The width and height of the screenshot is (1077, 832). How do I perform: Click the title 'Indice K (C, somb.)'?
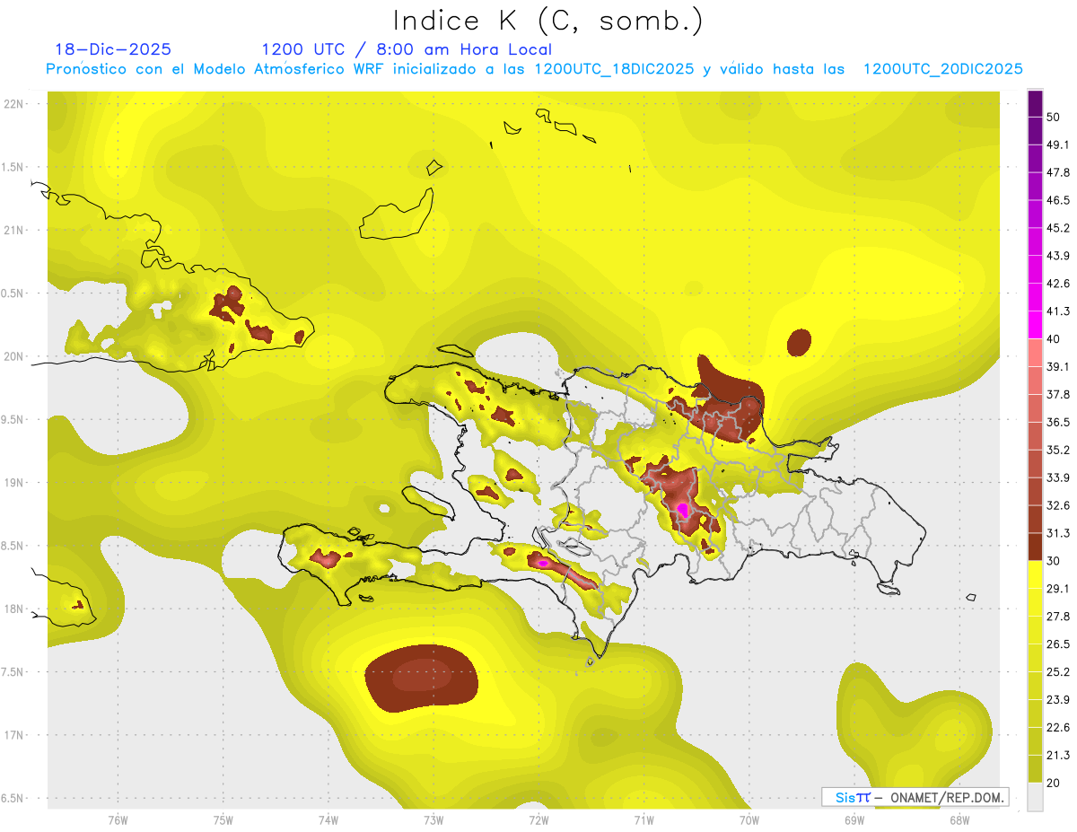548,21
